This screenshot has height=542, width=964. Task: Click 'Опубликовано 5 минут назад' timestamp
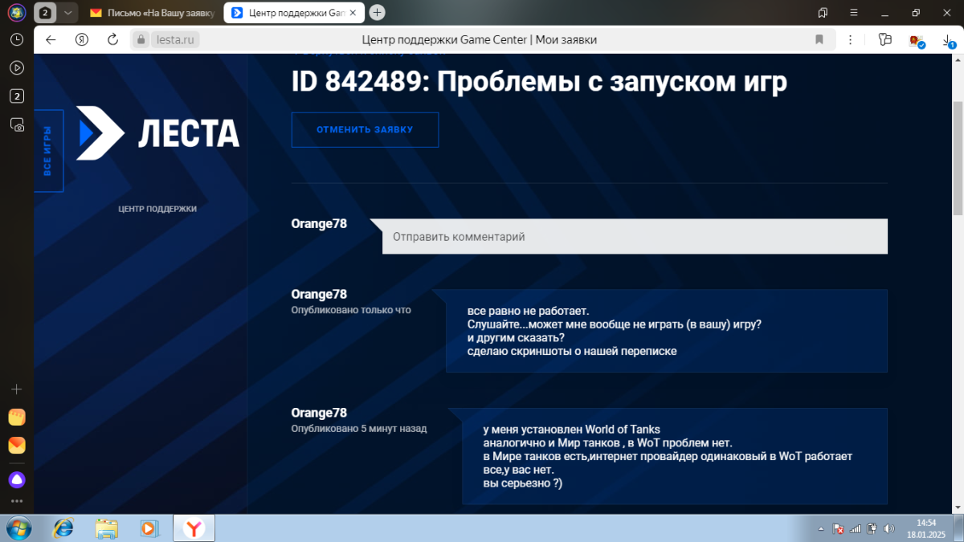click(x=359, y=429)
